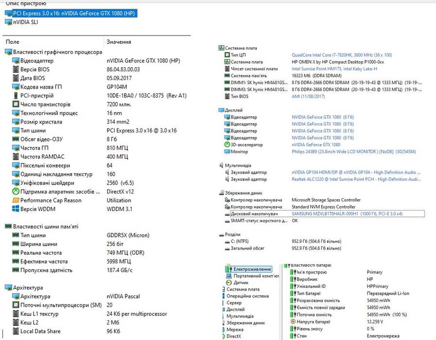Viewport: 436px width, 340px height.
Task: Open the SAMSUNG MZVLB1T0HALR-000H1 disk link
Action: point(347,214)
